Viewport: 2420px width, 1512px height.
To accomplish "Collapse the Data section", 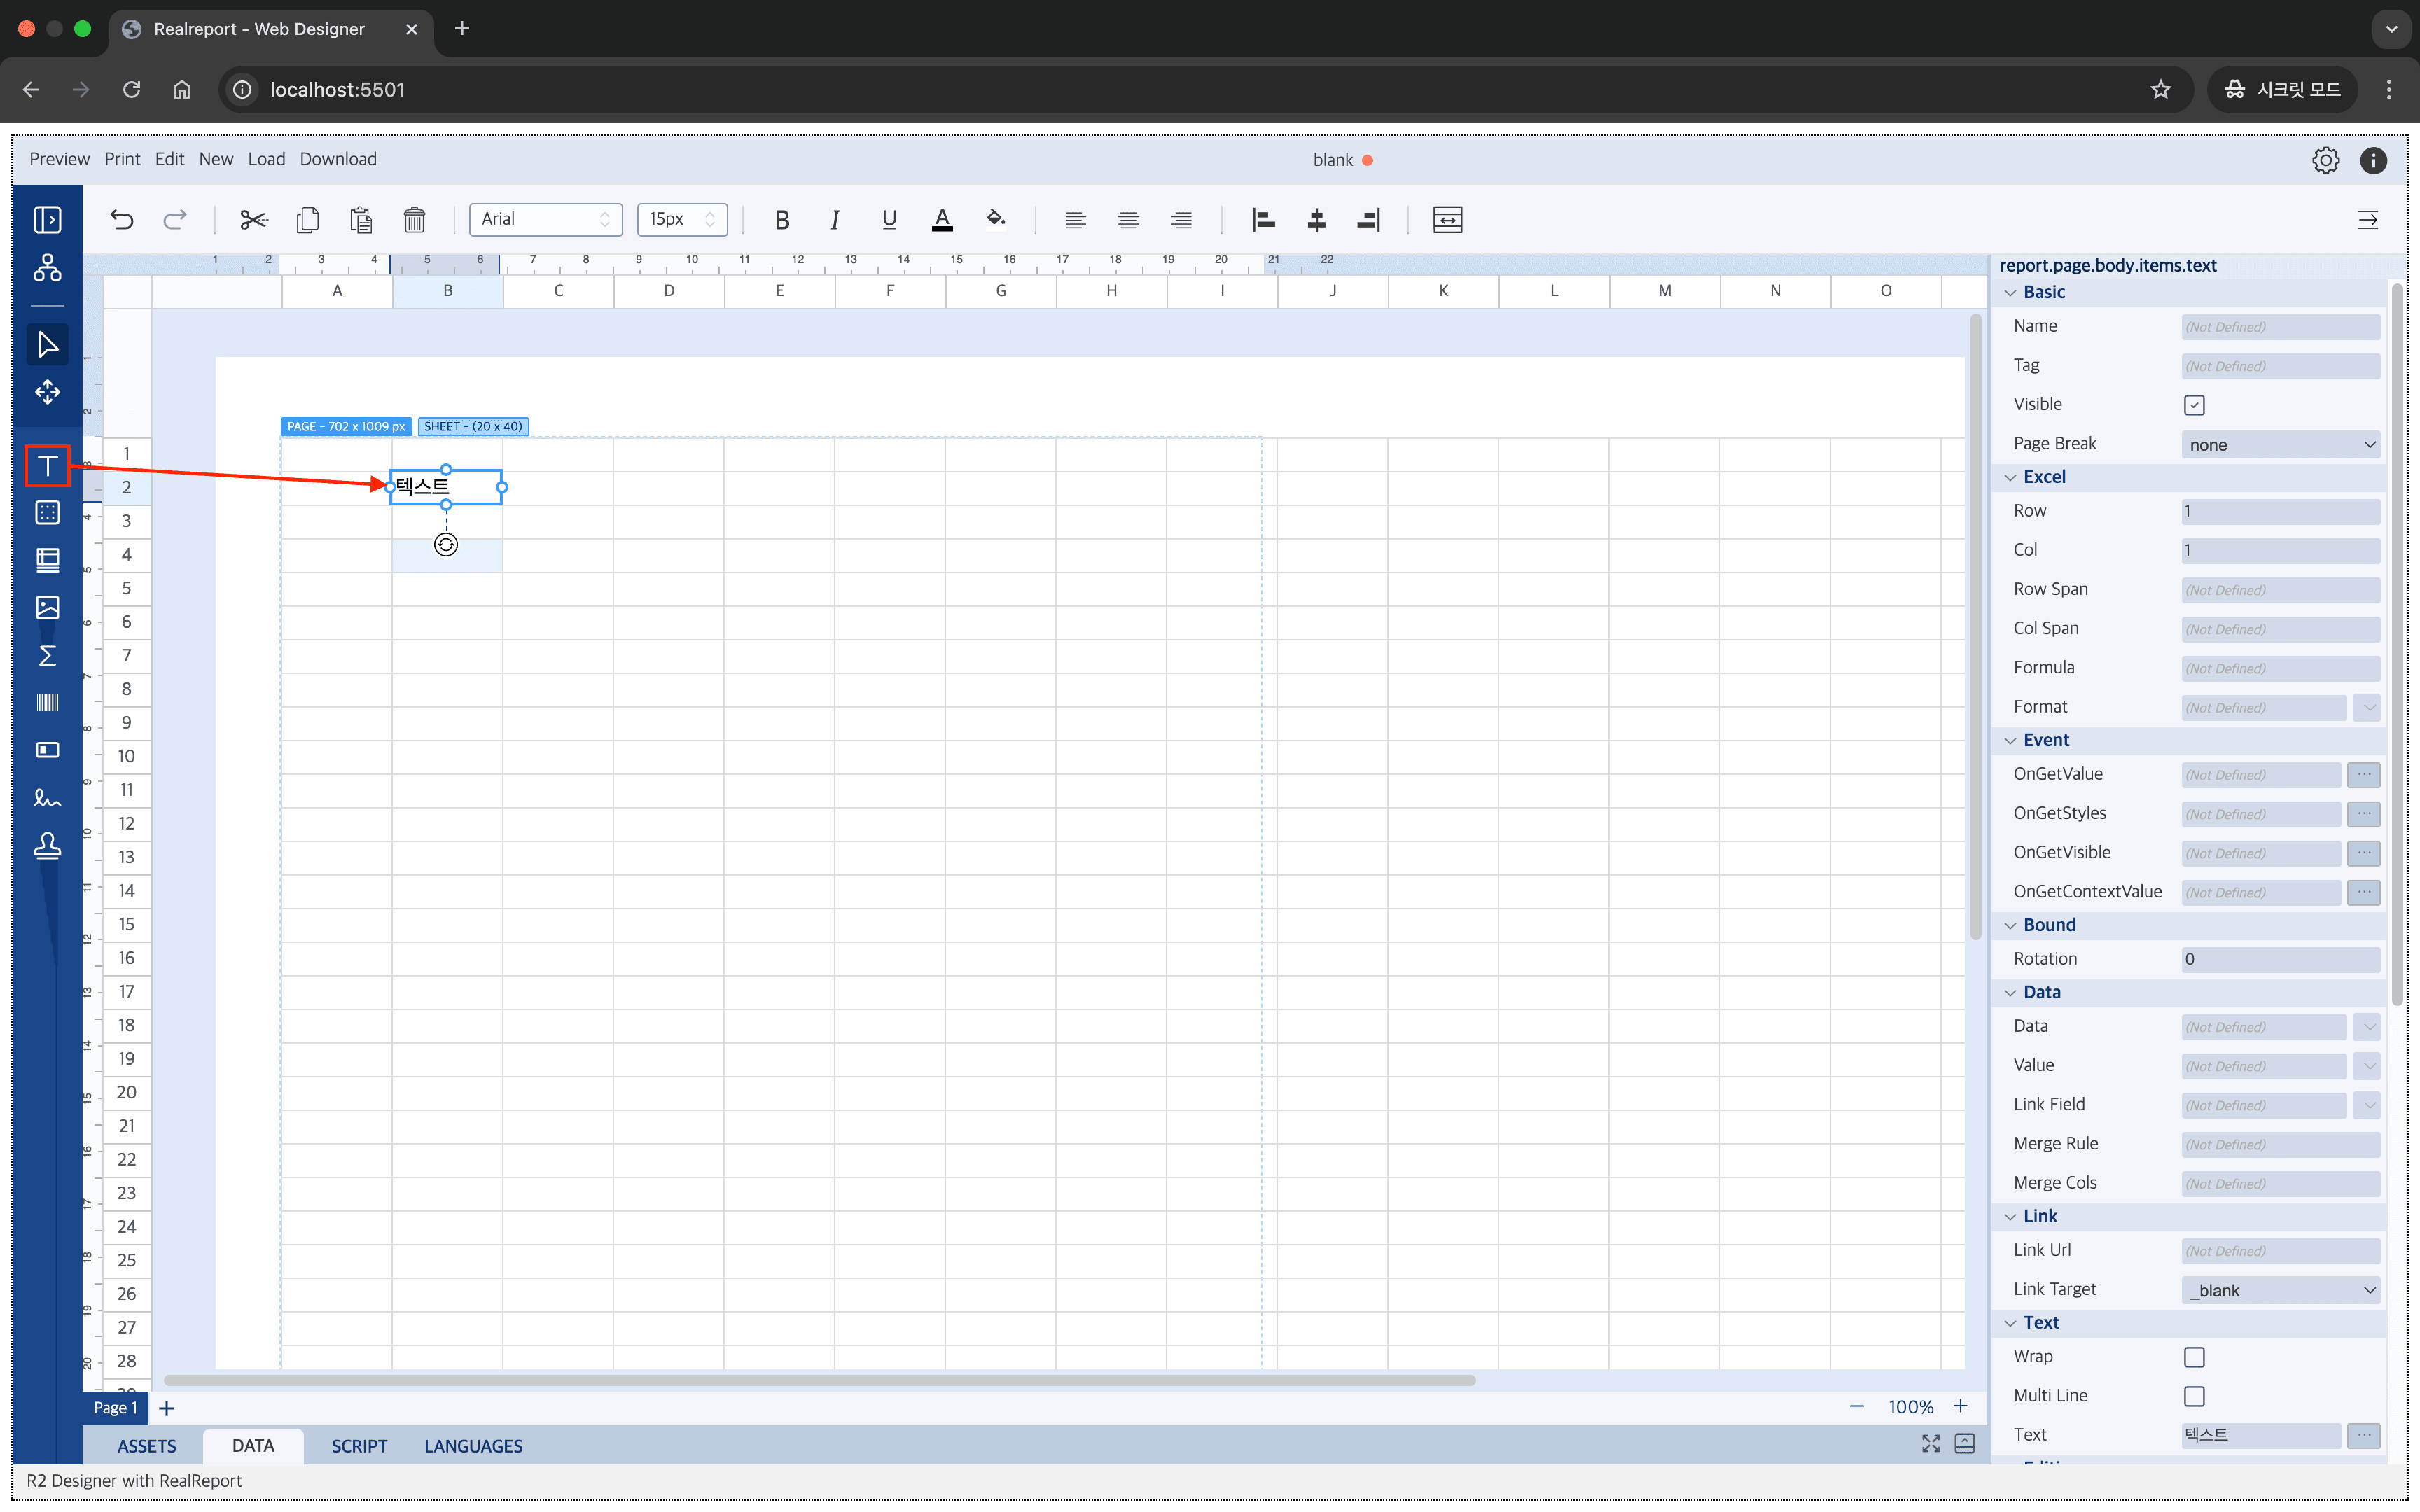I will click(2011, 992).
